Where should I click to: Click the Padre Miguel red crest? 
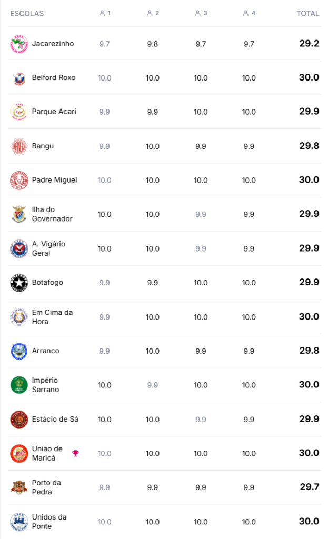19,180
